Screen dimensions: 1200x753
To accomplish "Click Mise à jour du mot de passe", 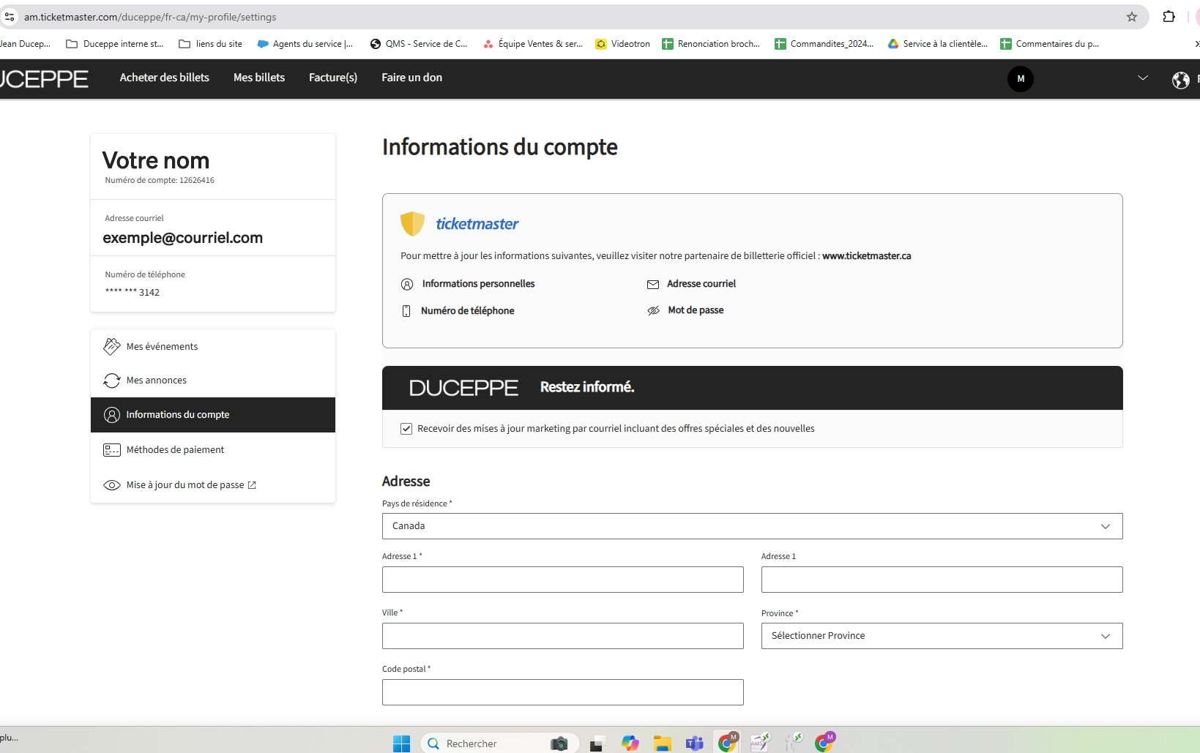I will [x=185, y=485].
